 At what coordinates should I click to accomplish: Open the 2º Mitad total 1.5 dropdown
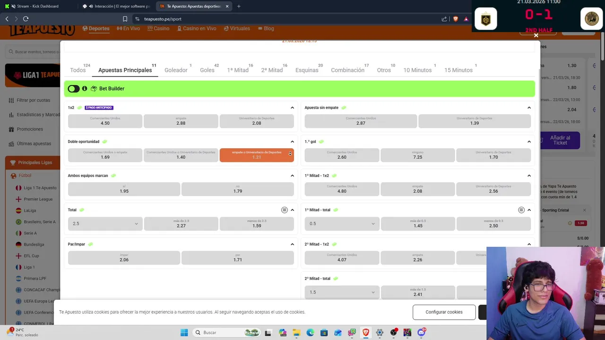click(x=342, y=292)
